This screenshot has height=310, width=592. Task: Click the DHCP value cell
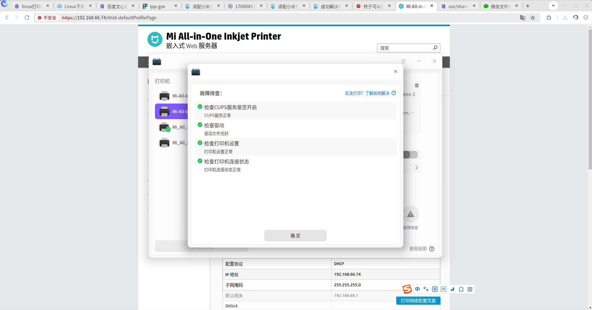tap(386, 264)
